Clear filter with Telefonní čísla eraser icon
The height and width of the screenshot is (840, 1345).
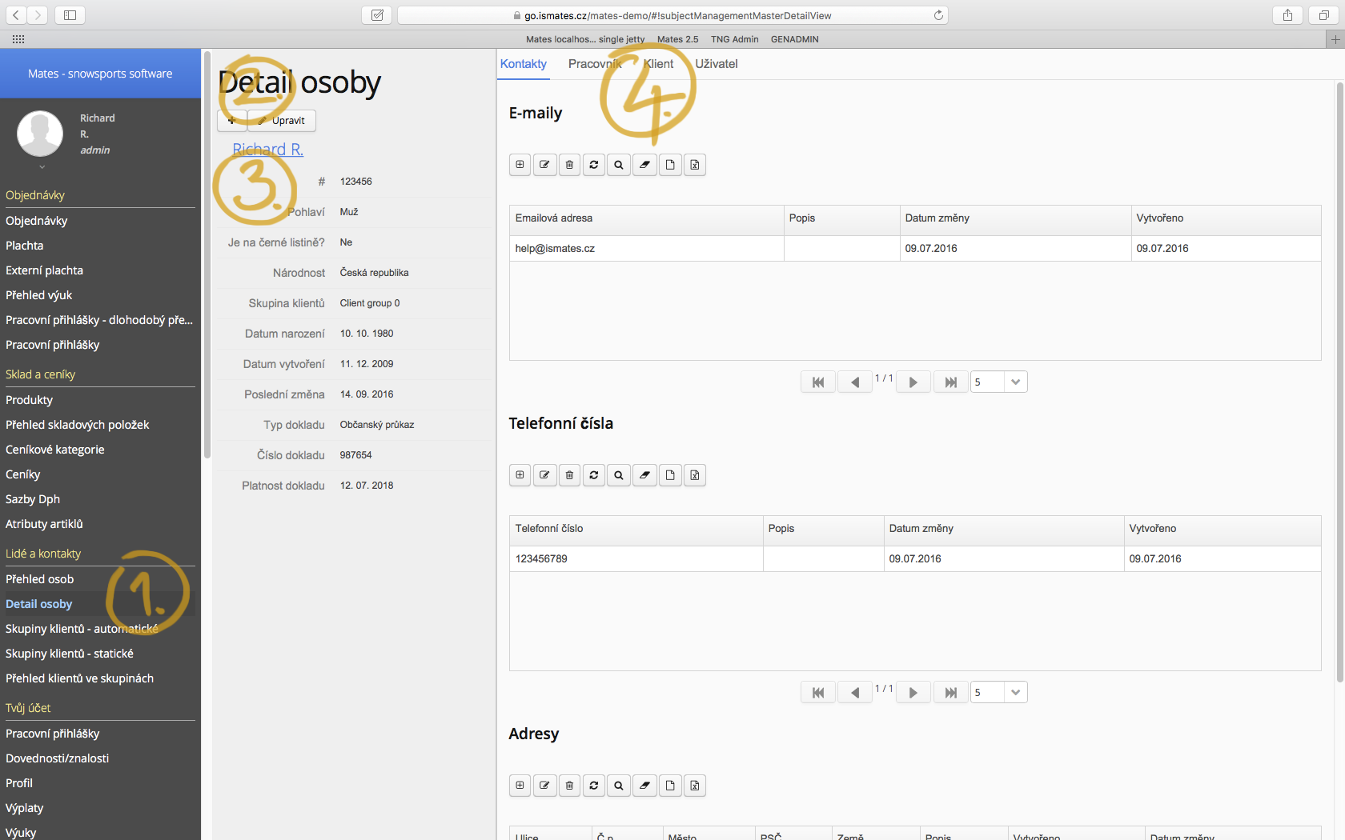pos(644,475)
